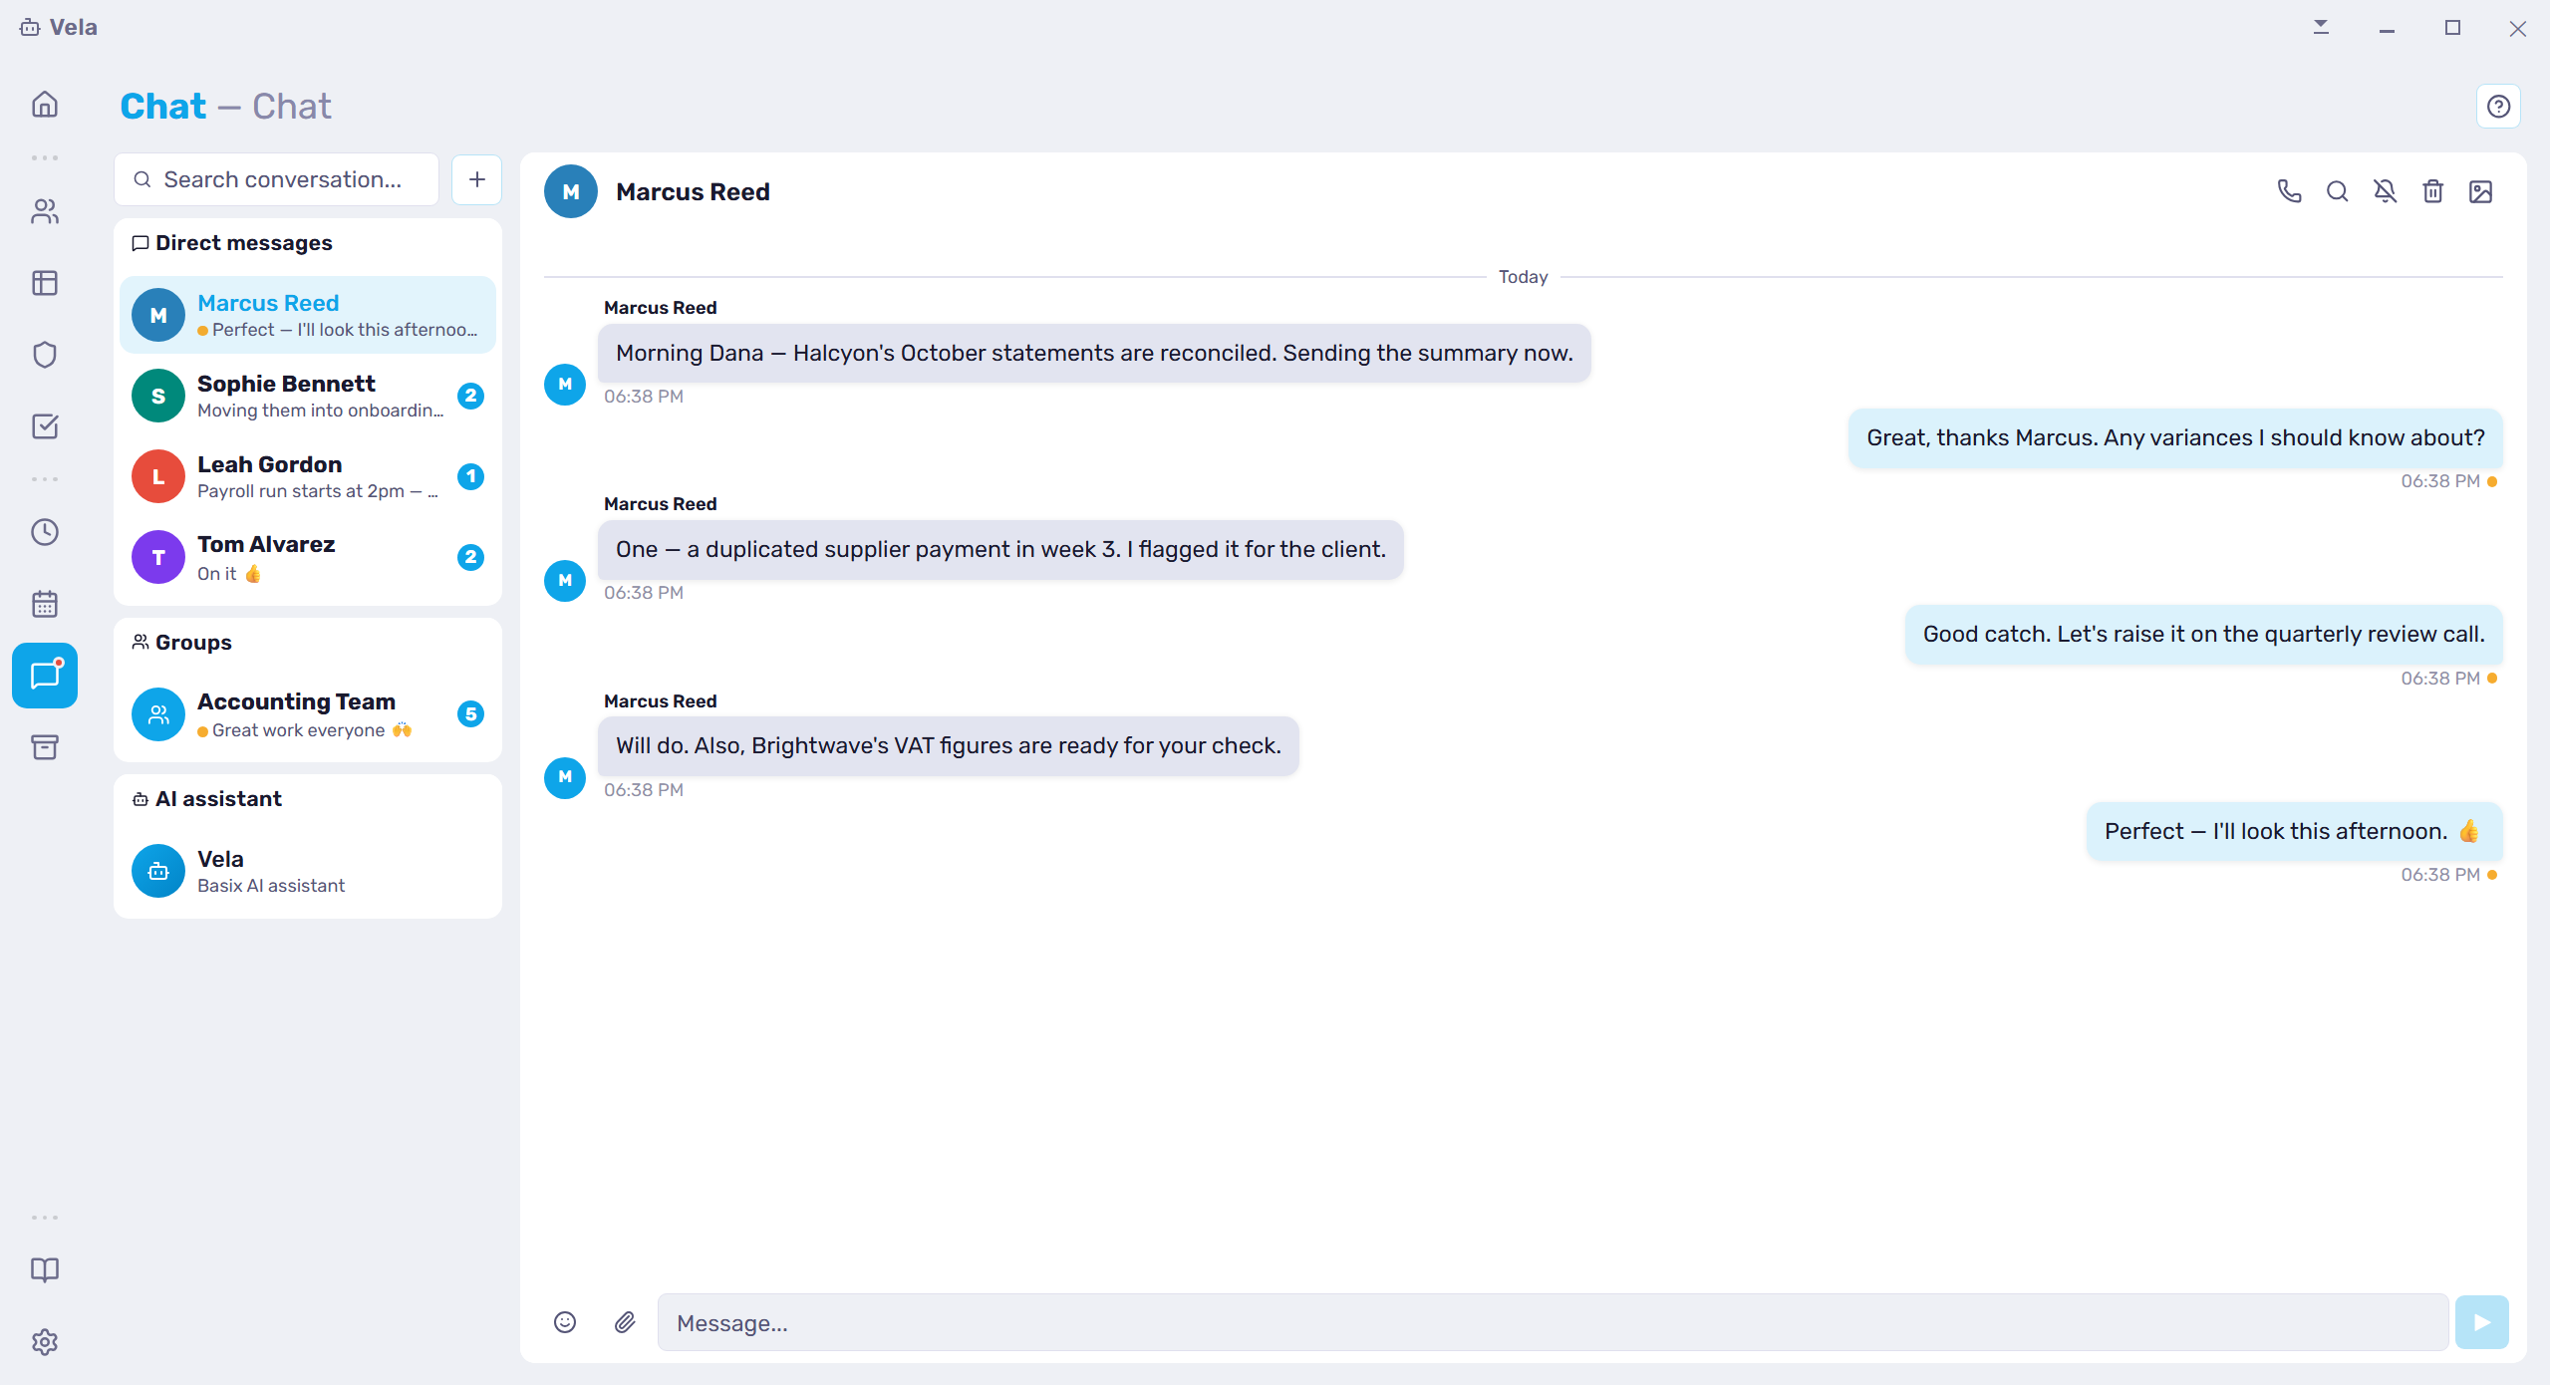Click Tom Alvarez's unread badge 2

pyautogui.click(x=470, y=557)
